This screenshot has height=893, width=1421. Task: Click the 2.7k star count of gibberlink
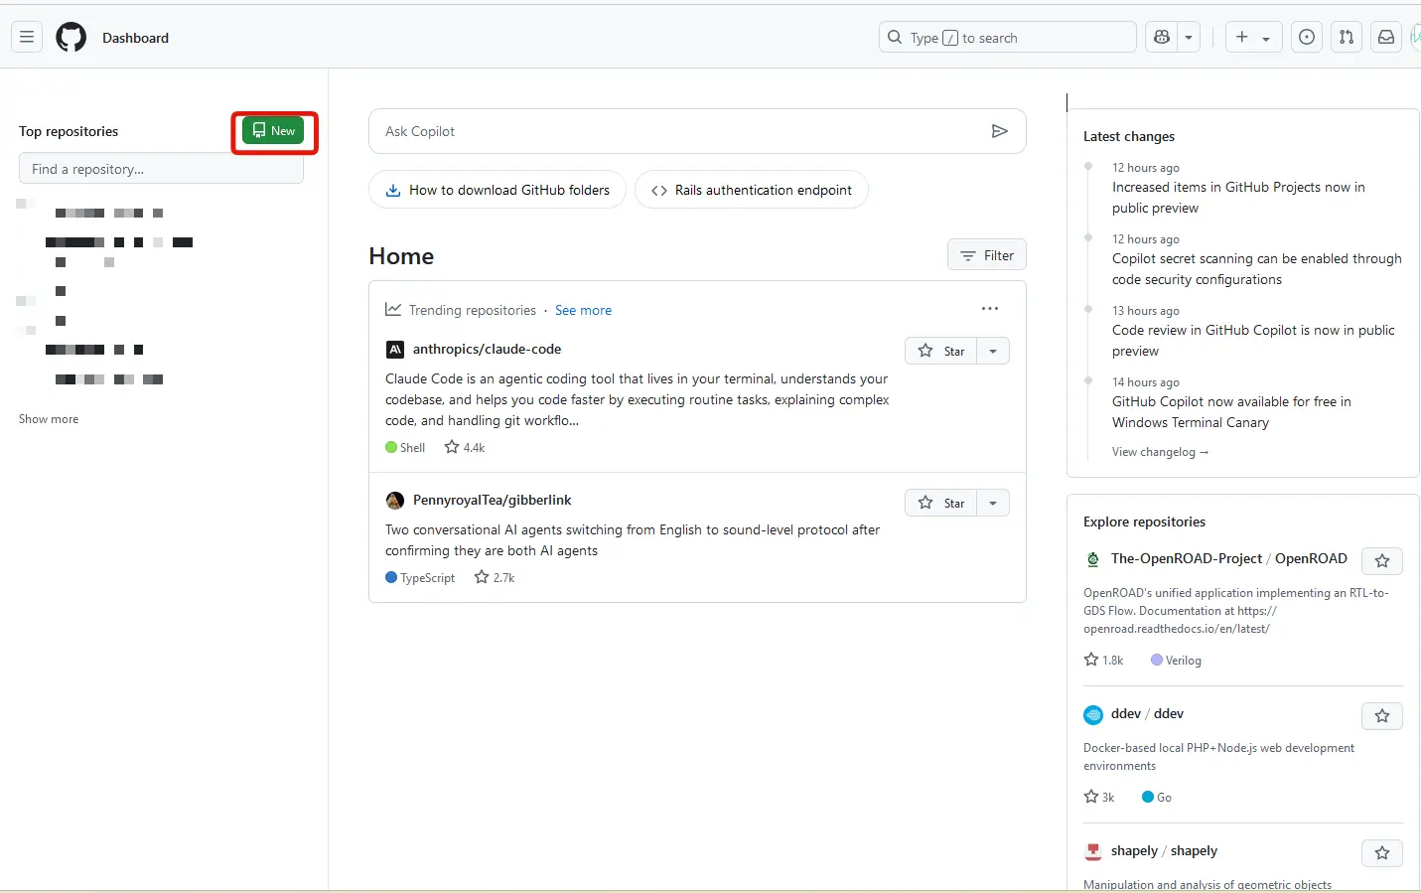(495, 577)
